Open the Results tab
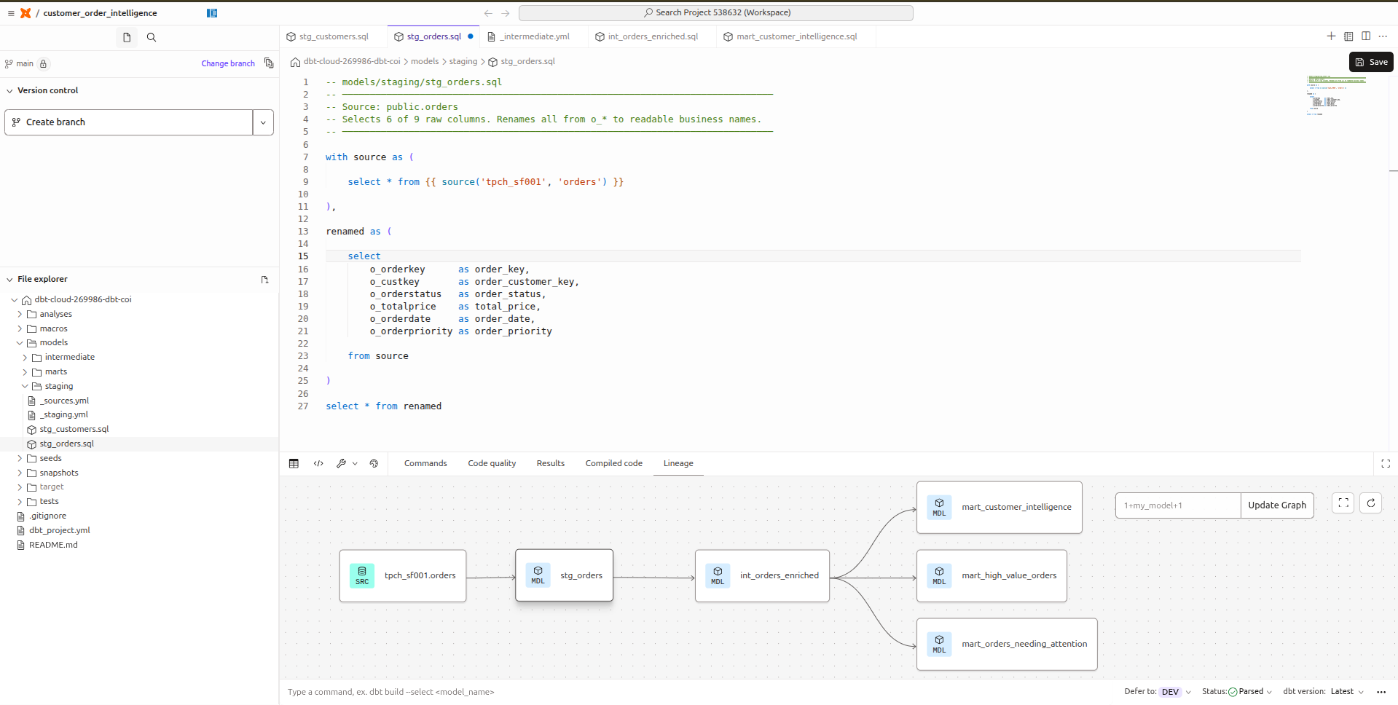The height and width of the screenshot is (705, 1398). pos(551,463)
